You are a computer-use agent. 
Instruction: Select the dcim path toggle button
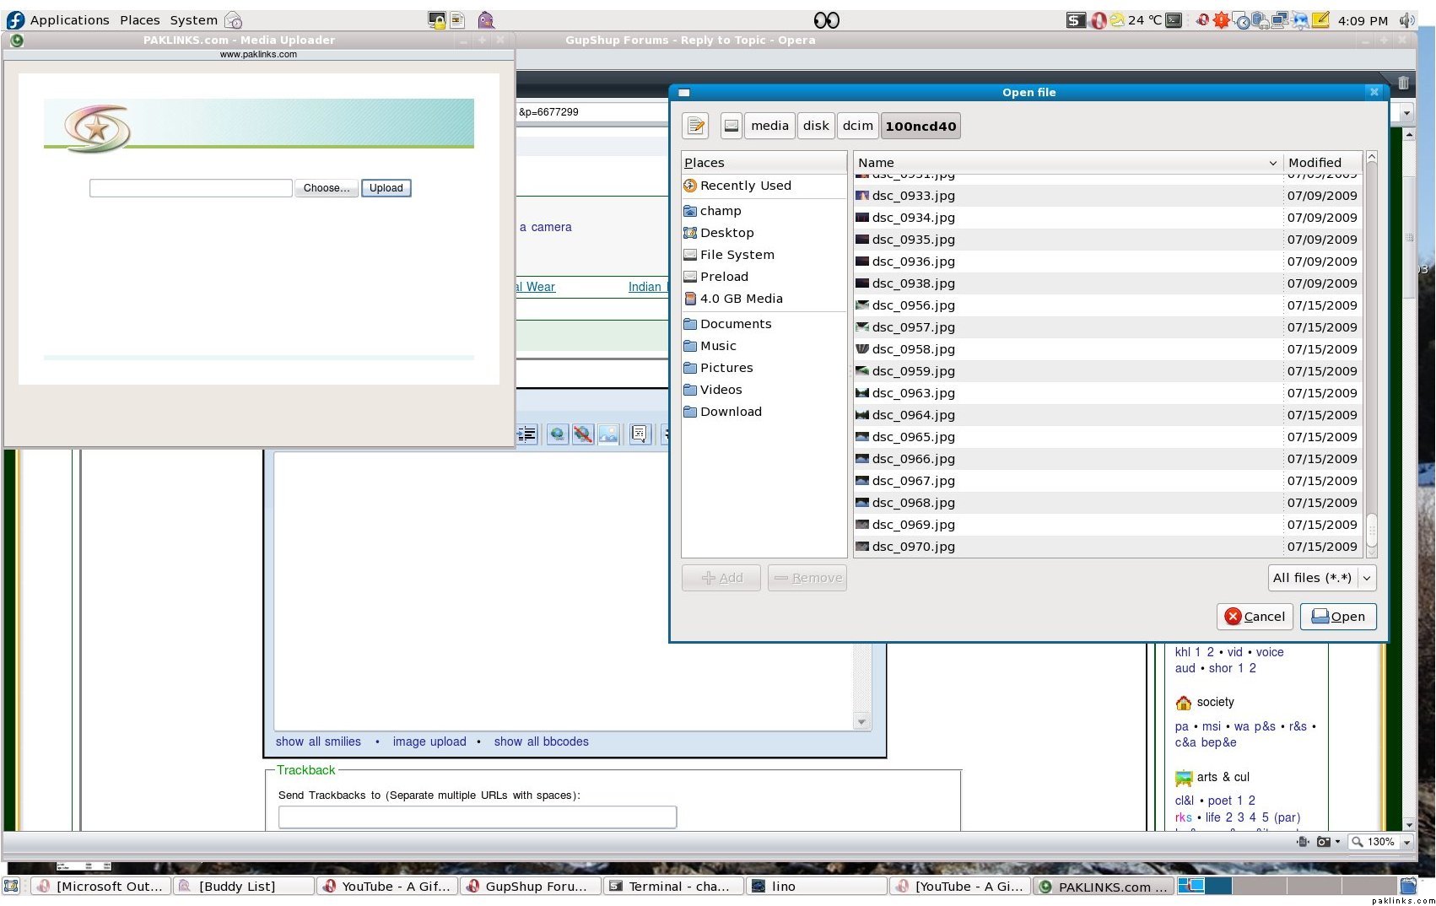(x=857, y=127)
